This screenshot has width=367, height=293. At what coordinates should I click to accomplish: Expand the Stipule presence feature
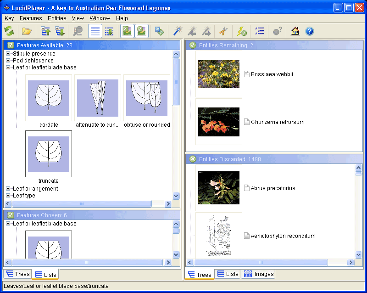coord(8,54)
